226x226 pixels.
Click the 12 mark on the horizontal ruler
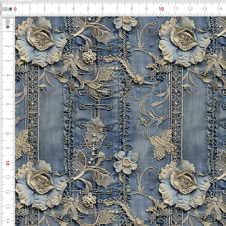(190, 9)
